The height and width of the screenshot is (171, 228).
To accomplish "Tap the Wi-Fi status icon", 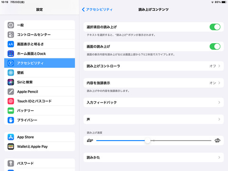I will [212, 2].
